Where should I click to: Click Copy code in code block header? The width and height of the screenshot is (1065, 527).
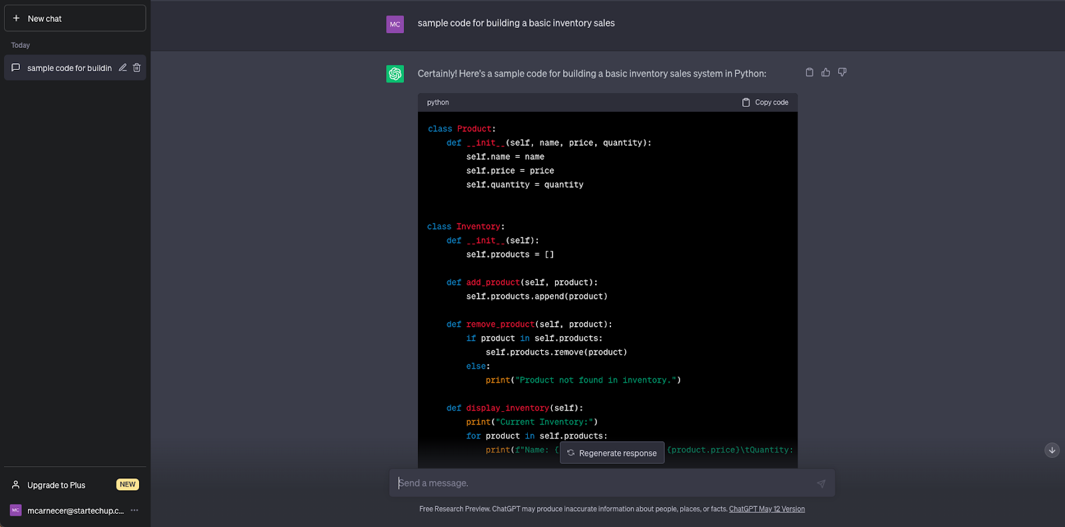[765, 102]
